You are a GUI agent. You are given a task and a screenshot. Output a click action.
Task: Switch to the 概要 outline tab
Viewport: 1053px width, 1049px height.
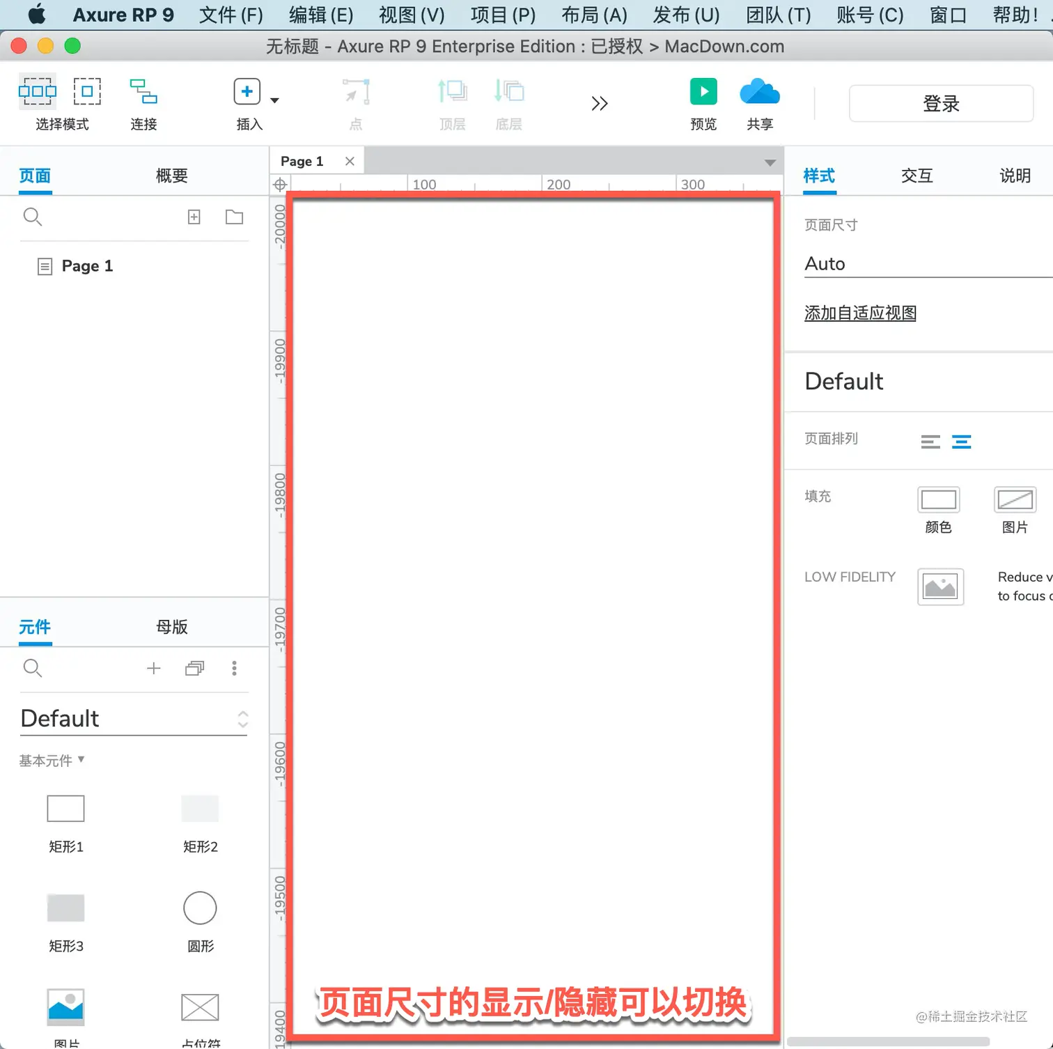[x=171, y=176]
